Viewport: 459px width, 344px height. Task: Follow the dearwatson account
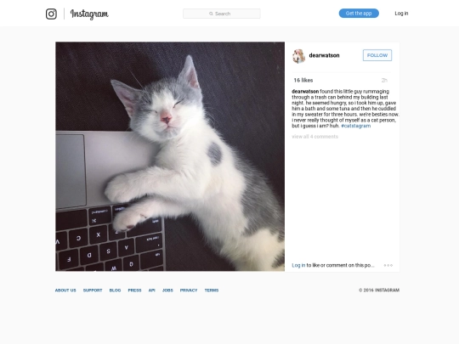(x=377, y=55)
